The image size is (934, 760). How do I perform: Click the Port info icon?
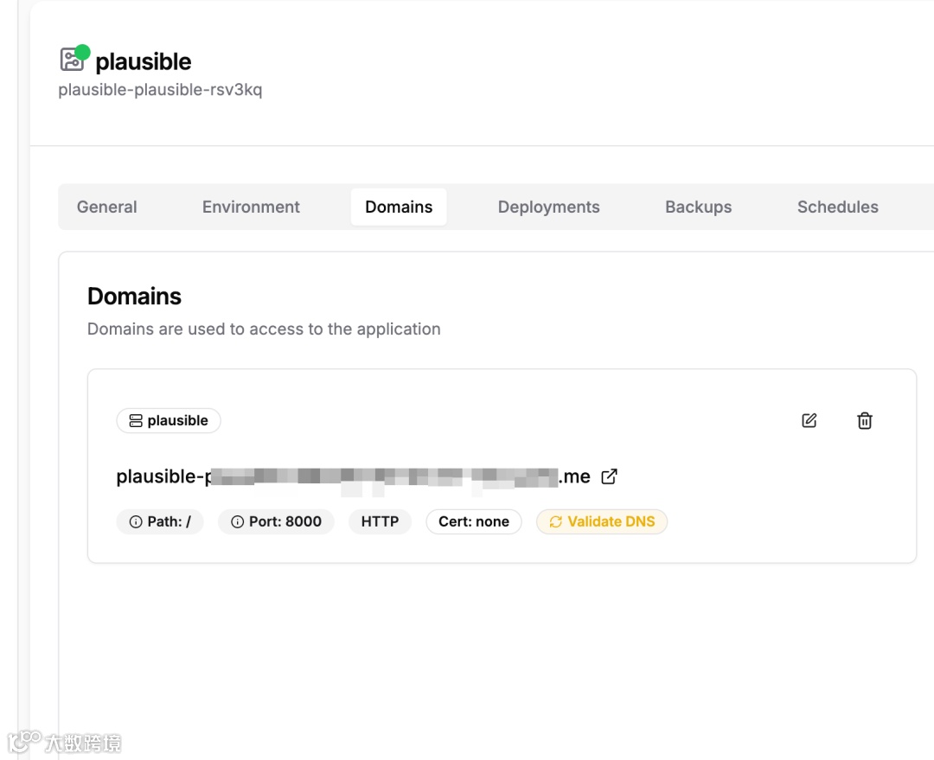coord(237,521)
